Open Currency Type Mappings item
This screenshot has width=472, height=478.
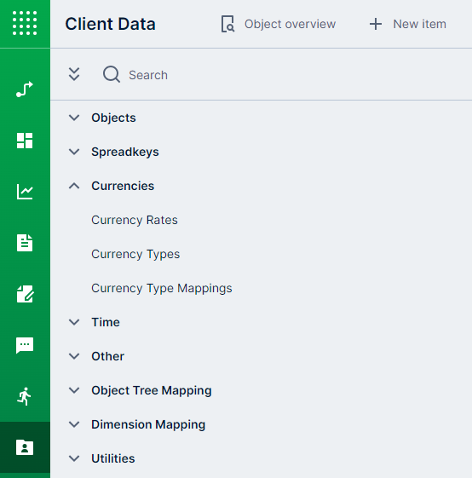tap(162, 288)
